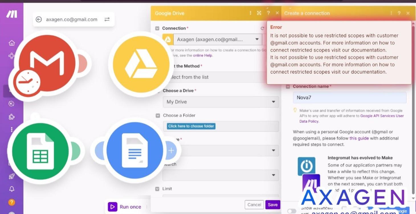
Task: Toggle Show advanced settings switch
Action: 292,211
